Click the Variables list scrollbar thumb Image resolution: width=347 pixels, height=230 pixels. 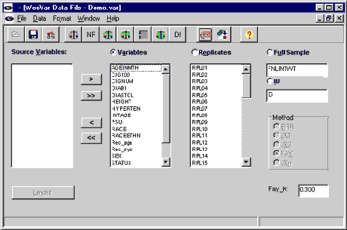tap(166, 108)
